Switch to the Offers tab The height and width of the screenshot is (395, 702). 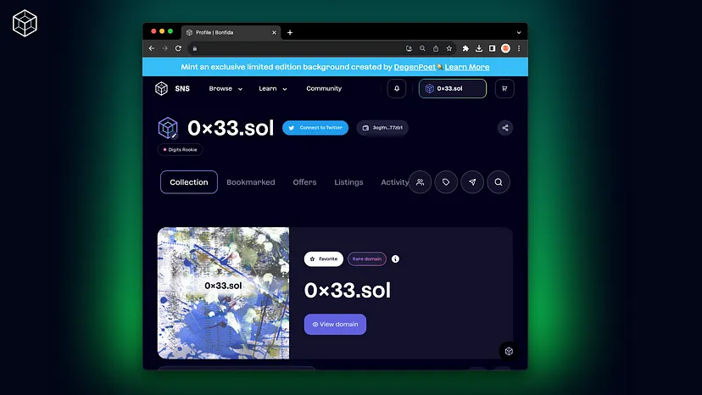304,182
